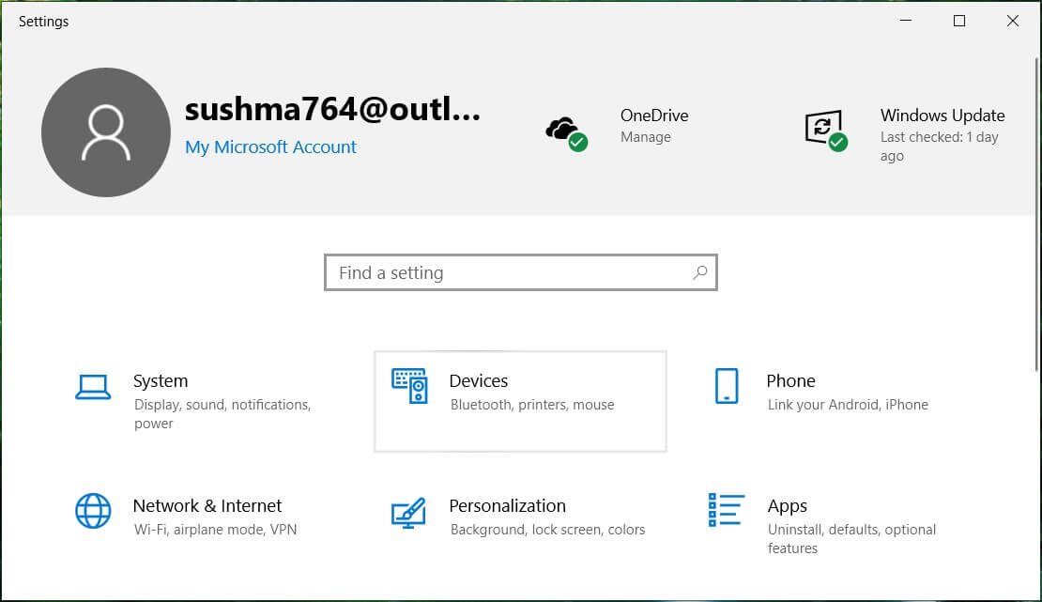Click the Find a setting search field
This screenshot has width=1042, height=602.
click(x=469, y=272)
